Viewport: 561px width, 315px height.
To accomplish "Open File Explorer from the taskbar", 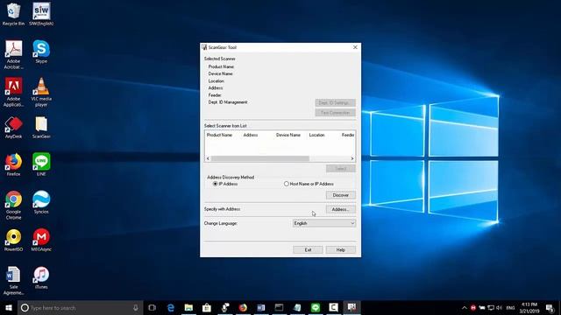I will click(x=188, y=307).
